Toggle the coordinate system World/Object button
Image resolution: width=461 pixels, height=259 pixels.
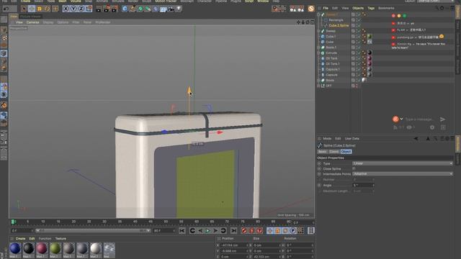click(89, 9)
